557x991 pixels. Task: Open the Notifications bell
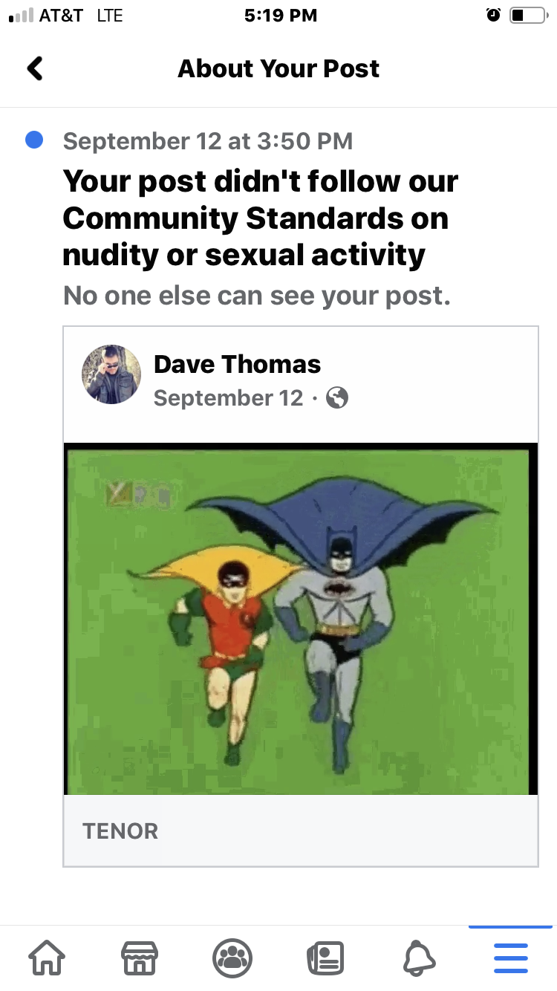tap(418, 958)
